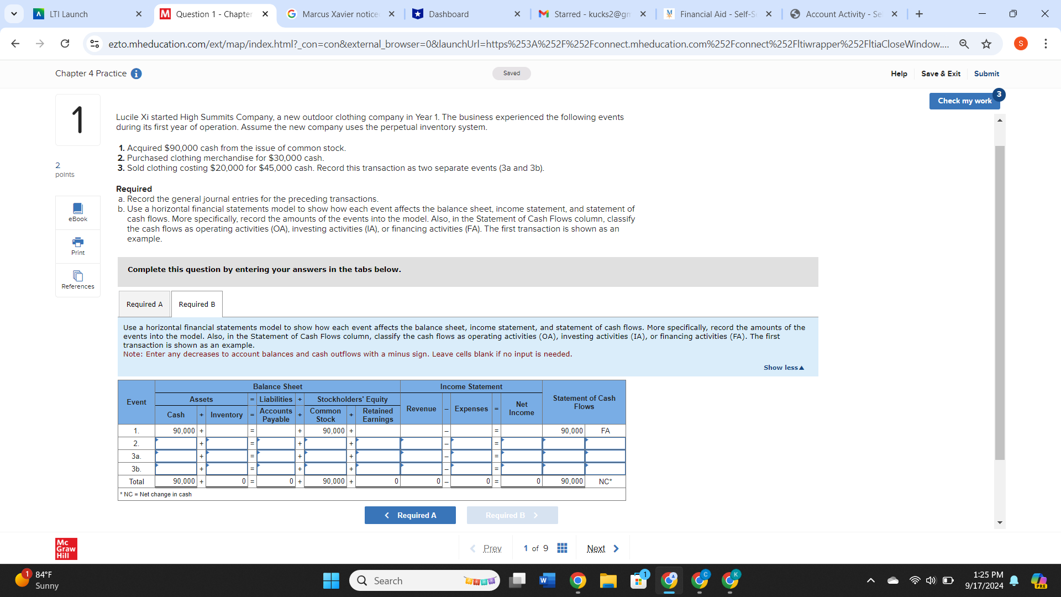Reload the page with the refresh icon

coord(65,44)
